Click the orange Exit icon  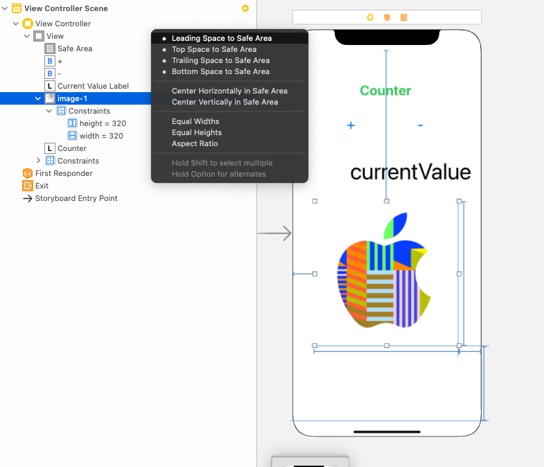pos(28,186)
